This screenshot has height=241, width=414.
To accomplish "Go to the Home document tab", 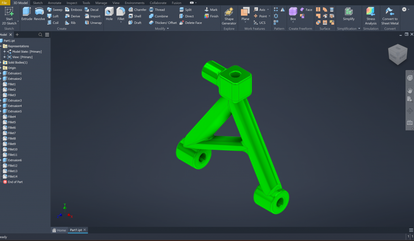I will click(x=59, y=230).
